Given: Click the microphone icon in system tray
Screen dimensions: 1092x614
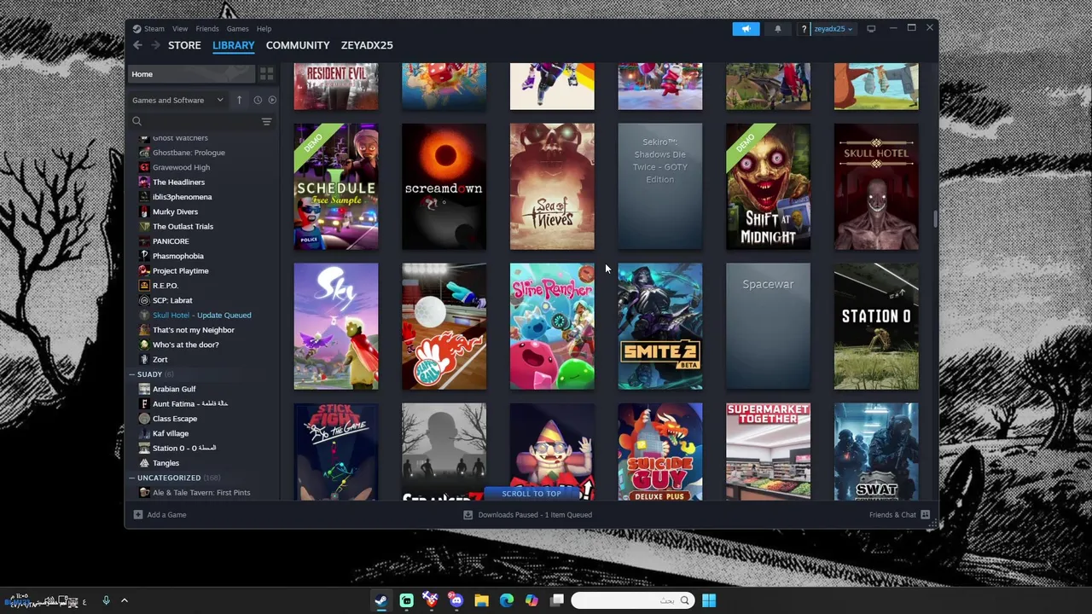Looking at the screenshot, I should pos(106,600).
